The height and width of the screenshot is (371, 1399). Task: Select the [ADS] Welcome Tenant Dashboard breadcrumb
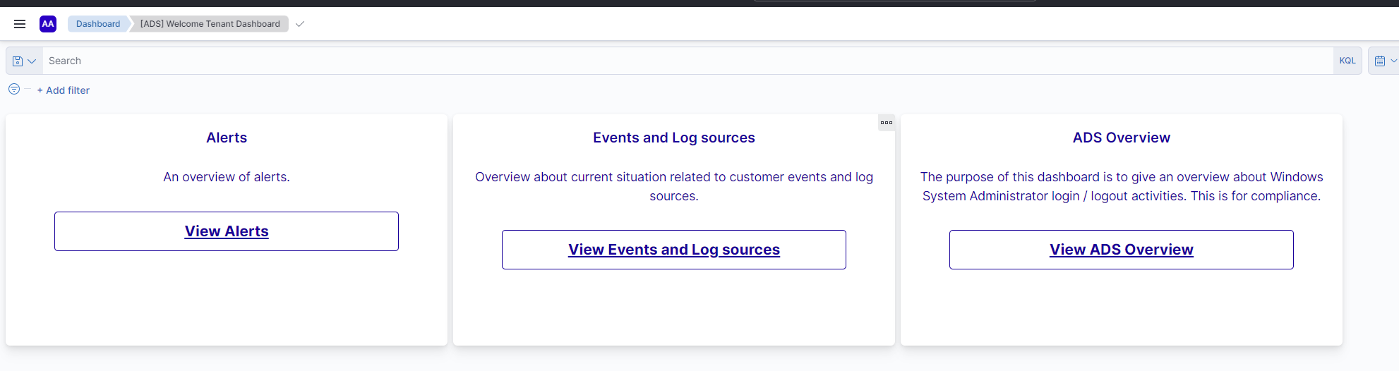(x=210, y=24)
